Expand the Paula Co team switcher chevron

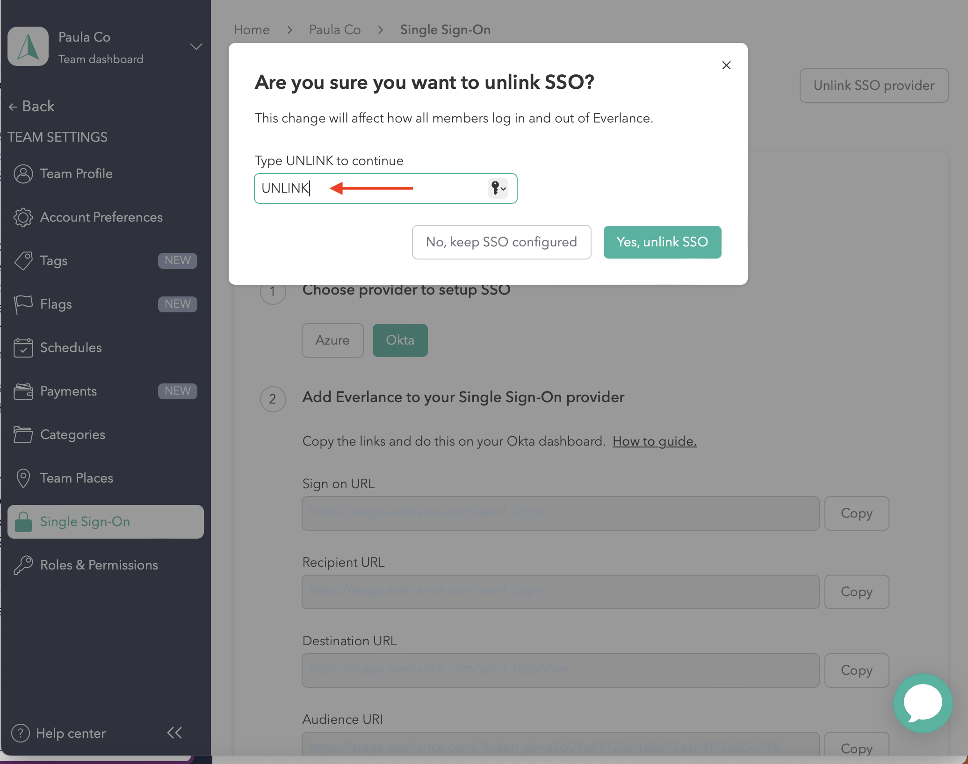coord(196,47)
